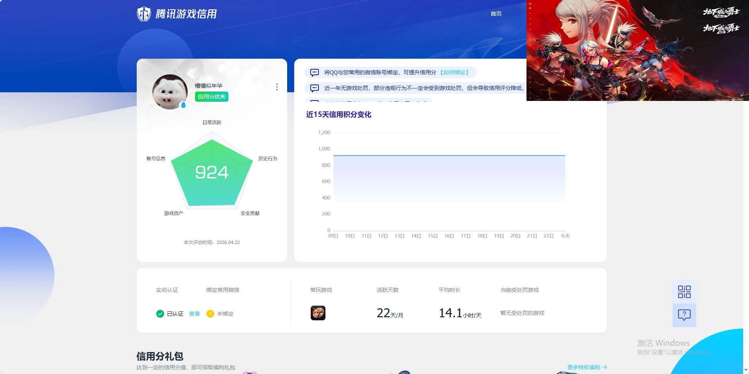
Task: Click the page scrollbar down arrow
Action: pos(746,370)
